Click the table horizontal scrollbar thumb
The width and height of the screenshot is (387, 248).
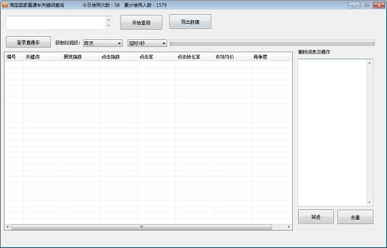point(141,227)
